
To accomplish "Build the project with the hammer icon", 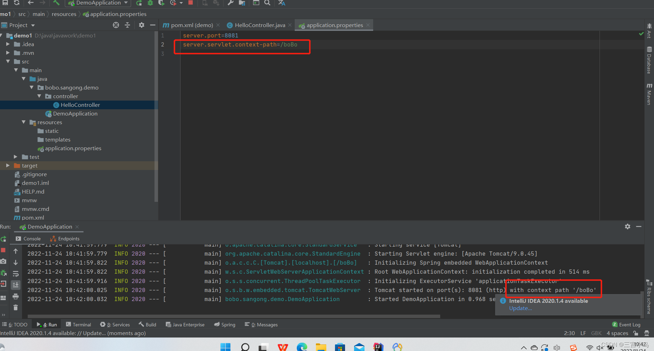I will (x=57, y=3).
